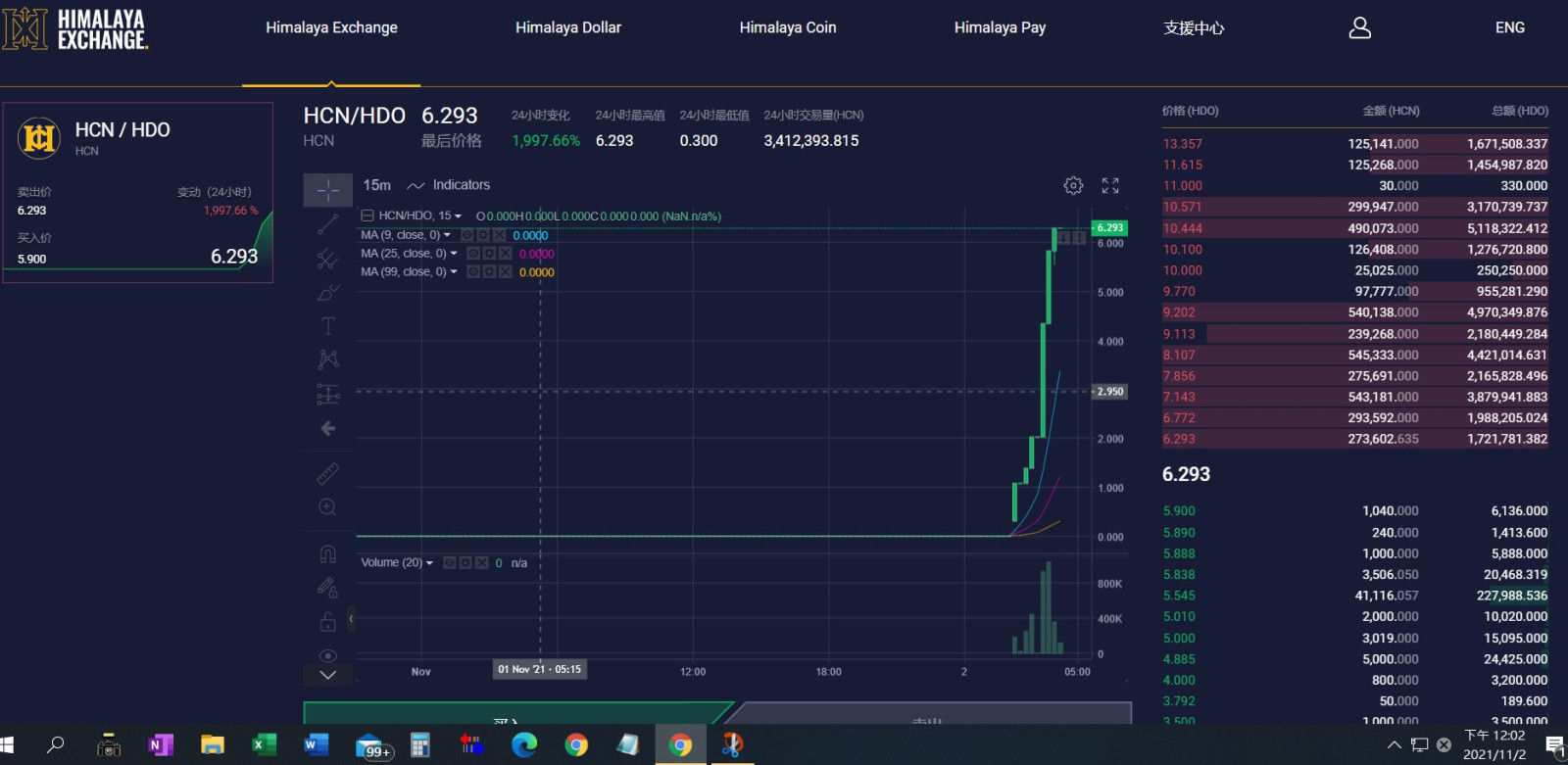
Task: Open the Himalaya Exchange tab
Action: (x=331, y=27)
